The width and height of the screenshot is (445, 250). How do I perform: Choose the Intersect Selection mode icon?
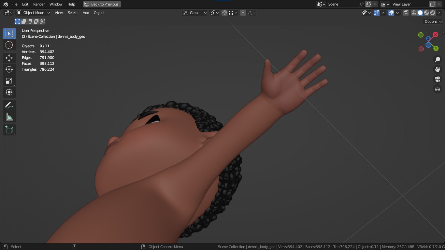tap(42, 21)
